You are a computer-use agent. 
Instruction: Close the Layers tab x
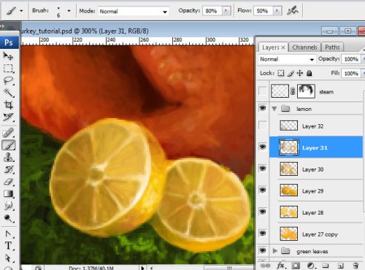pyautogui.click(x=283, y=47)
